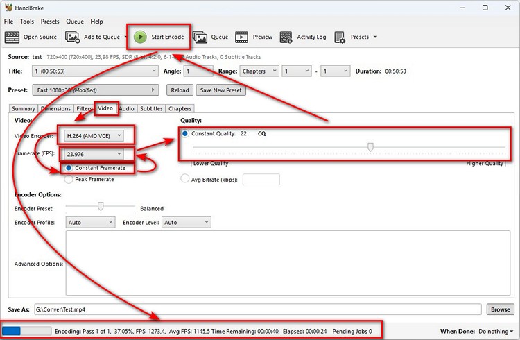Click the Reload button

(x=180, y=90)
